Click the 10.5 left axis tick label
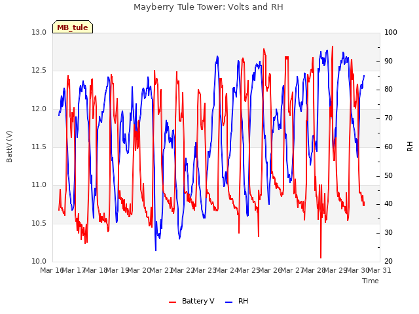Image resolution: width=419 pixels, height=314 pixels. (x=39, y=223)
